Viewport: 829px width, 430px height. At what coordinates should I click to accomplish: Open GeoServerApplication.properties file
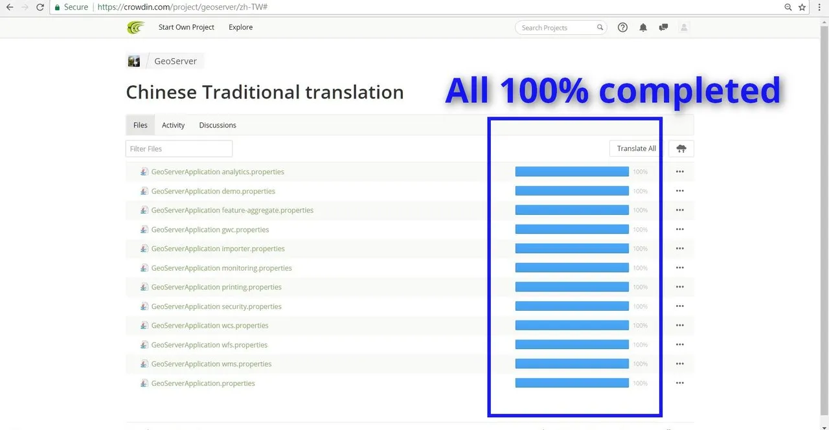pyautogui.click(x=203, y=383)
